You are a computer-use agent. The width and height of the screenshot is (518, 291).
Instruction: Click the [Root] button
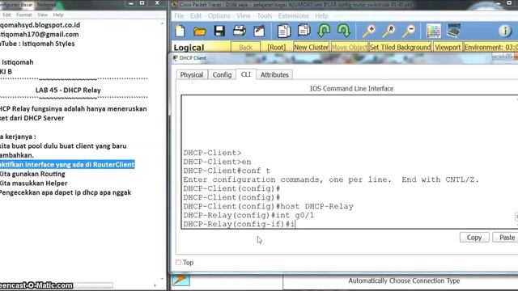click(277, 48)
